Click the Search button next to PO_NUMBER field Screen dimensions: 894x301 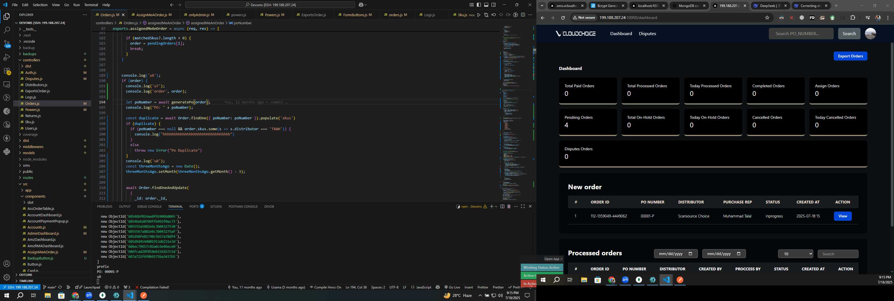tap(849, 34)
